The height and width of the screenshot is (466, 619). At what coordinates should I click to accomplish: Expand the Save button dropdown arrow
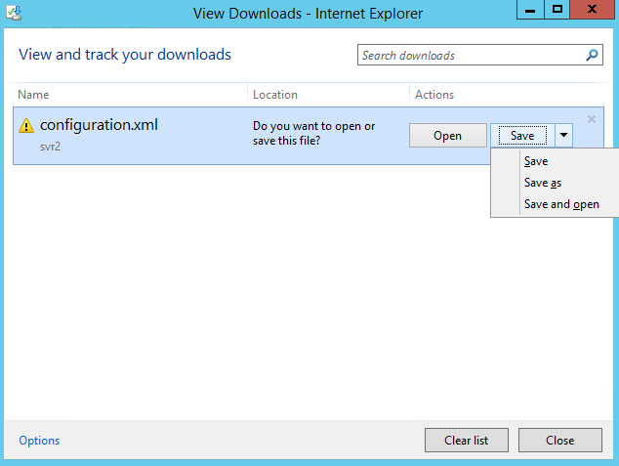[x=563, y=136]
